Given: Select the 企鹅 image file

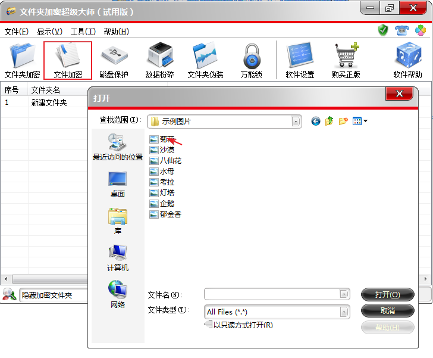Looking at the screenshot, I should [x=162, y=204].
